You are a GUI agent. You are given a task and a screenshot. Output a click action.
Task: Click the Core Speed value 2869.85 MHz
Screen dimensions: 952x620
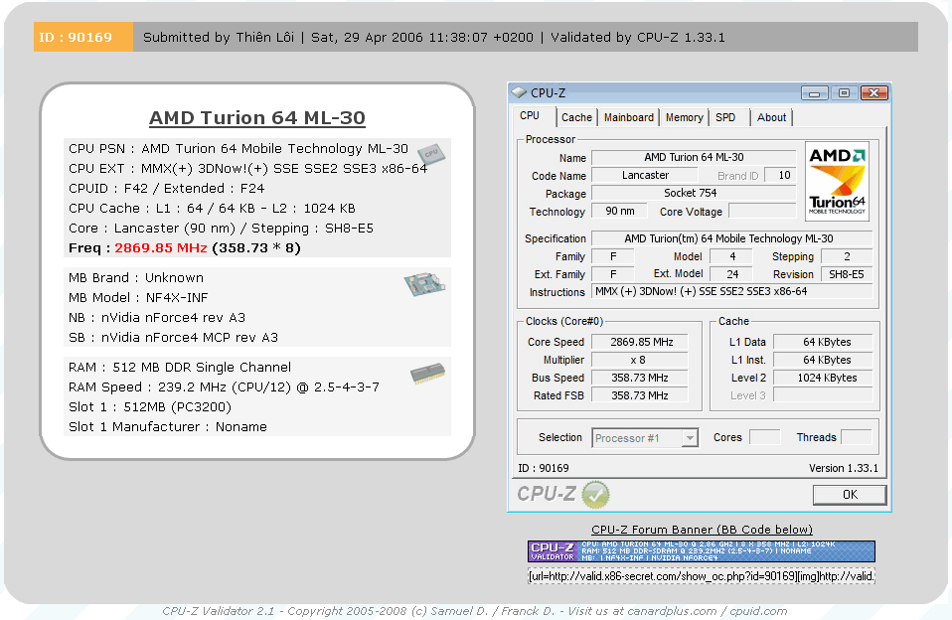click(x=640, y=342)
